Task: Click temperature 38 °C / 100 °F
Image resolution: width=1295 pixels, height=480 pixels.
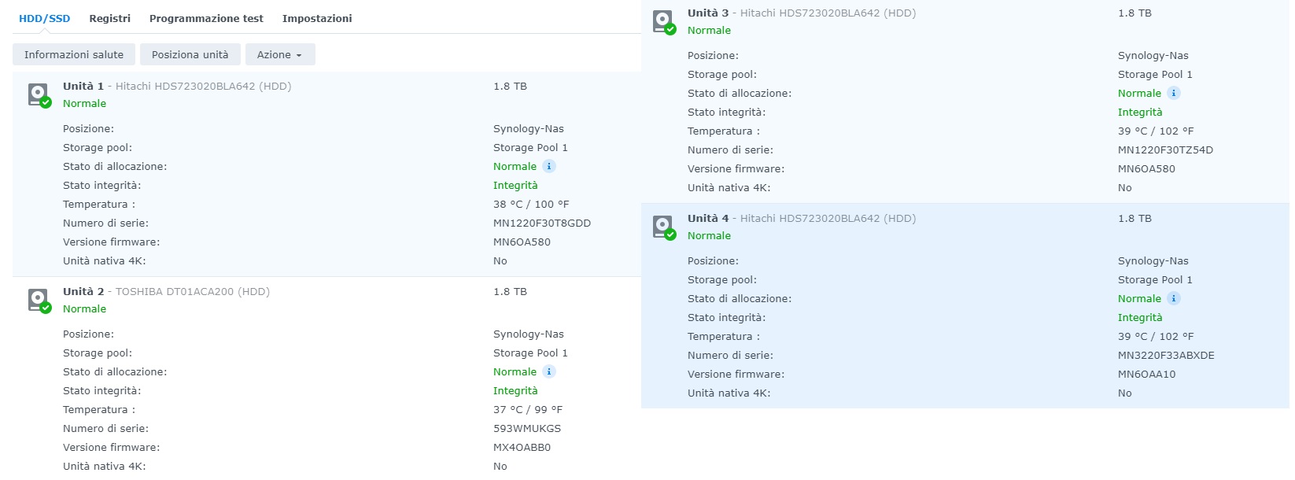Action: click(531, 204)
